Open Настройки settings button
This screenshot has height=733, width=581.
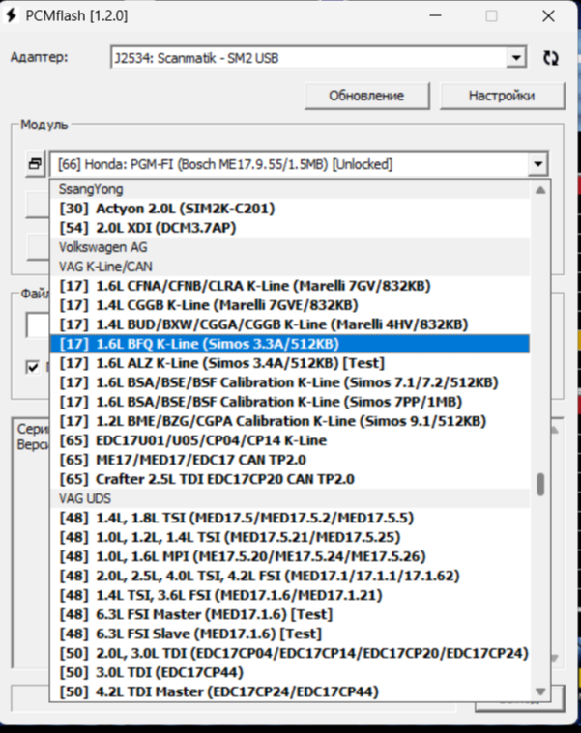point(501,96)
